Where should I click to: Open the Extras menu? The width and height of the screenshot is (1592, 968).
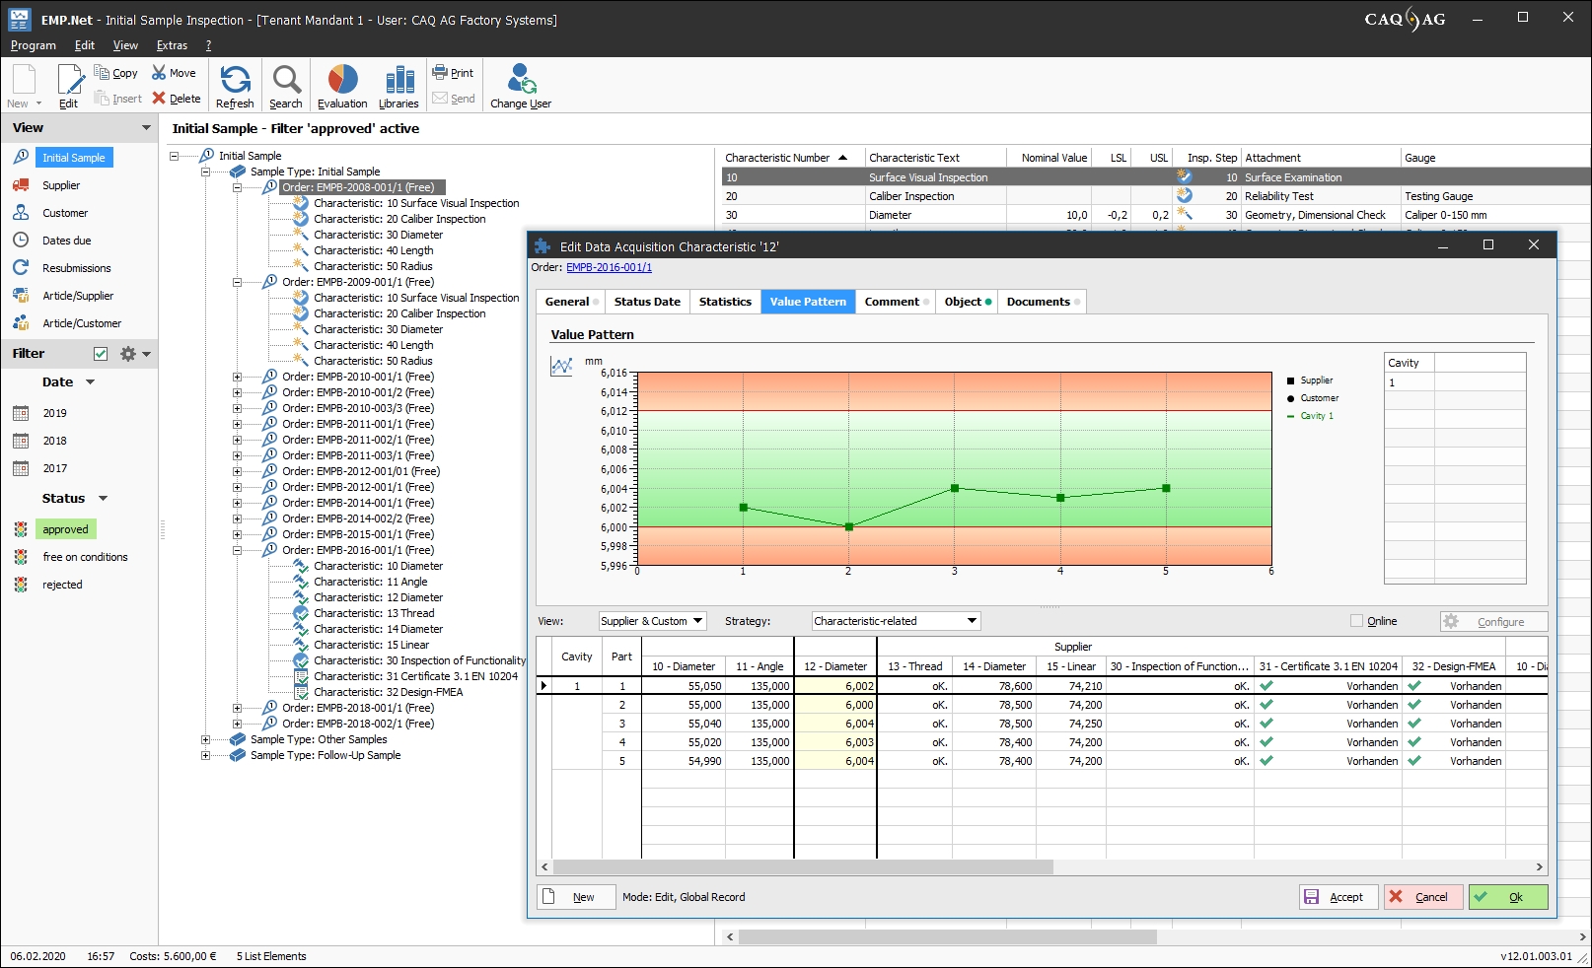click(x=172, y=45)
